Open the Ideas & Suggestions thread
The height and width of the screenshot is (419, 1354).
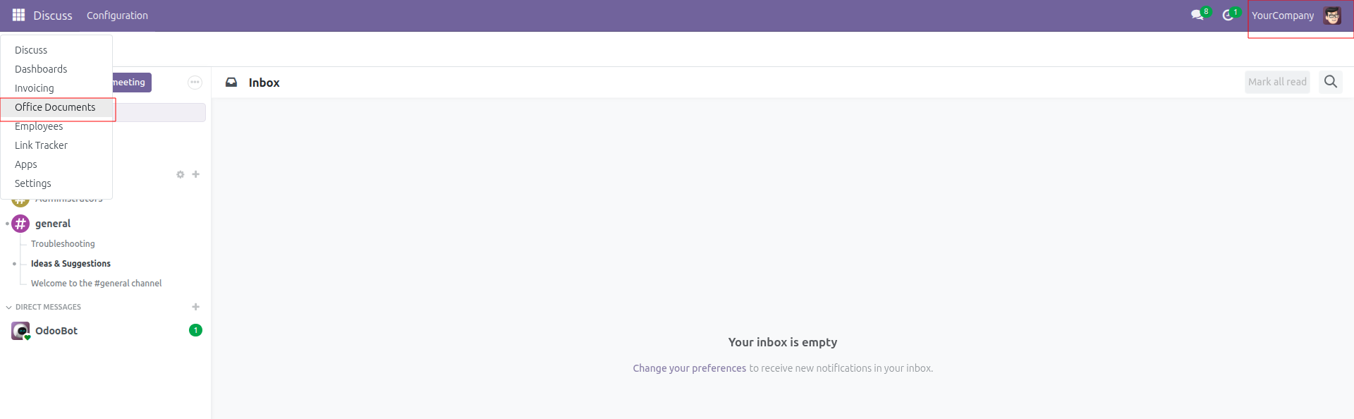71,264
